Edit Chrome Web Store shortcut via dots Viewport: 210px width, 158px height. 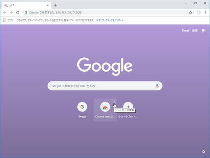[x=114, y=102]
